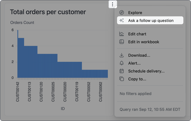Click the Alert bell icon
This screenshot has width=191, height=121.
click(122, 63)
